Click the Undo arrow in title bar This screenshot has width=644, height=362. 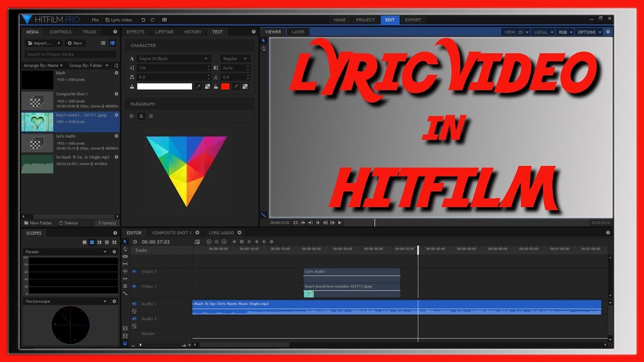tap(143, 20)
